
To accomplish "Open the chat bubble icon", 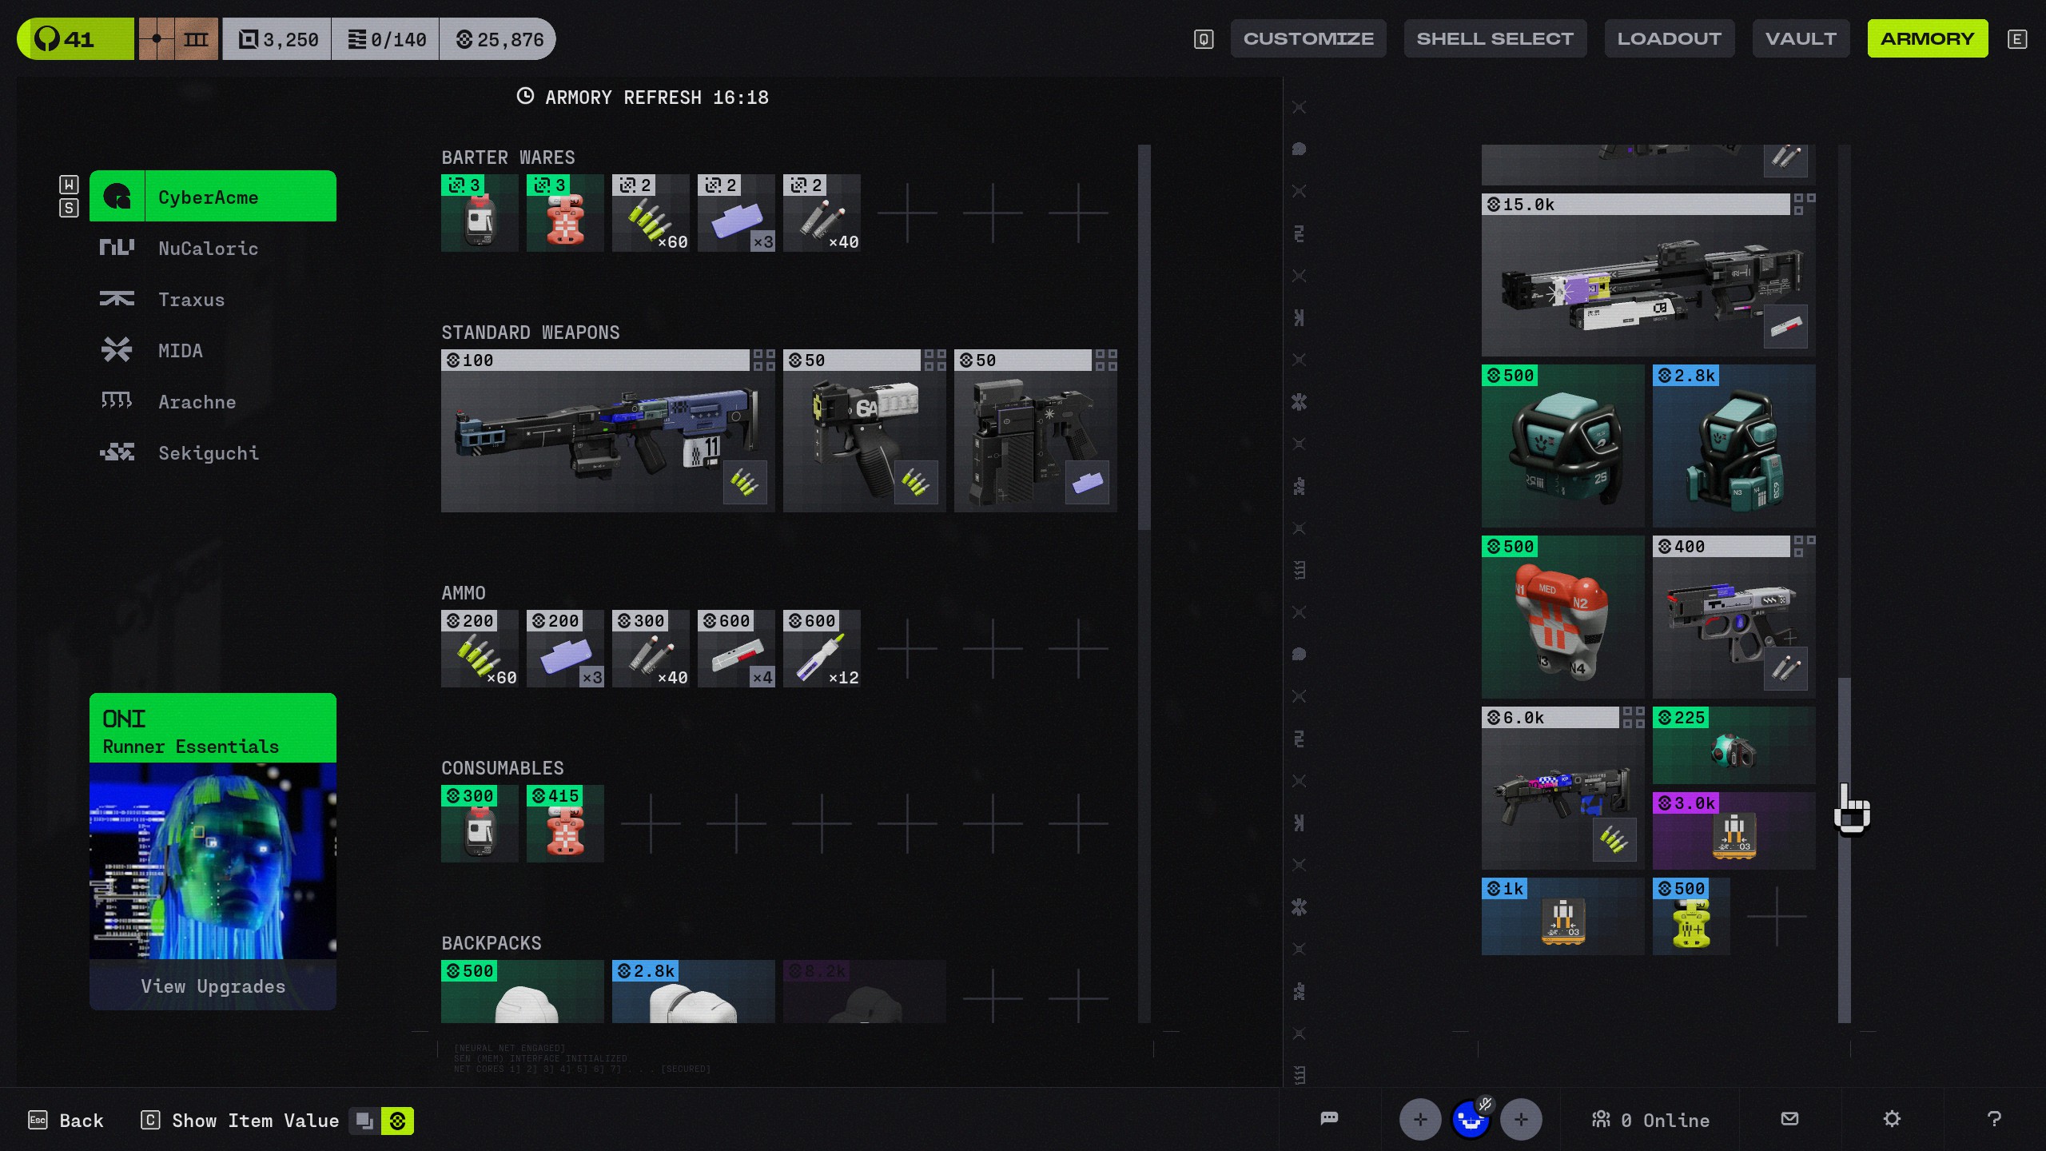I will tap(1329, 1119).
